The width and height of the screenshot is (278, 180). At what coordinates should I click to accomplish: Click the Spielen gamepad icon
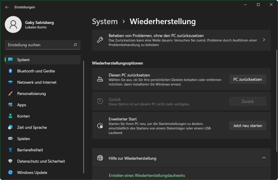click(10, 139)
